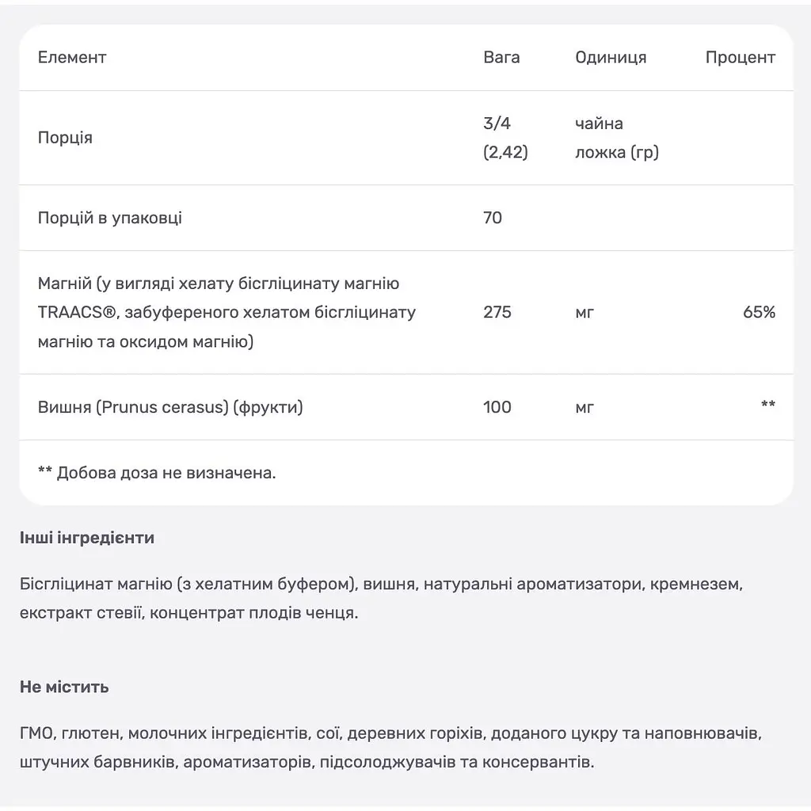Select the 'Порцій в упаковці' row label

(x=109, y=218)
